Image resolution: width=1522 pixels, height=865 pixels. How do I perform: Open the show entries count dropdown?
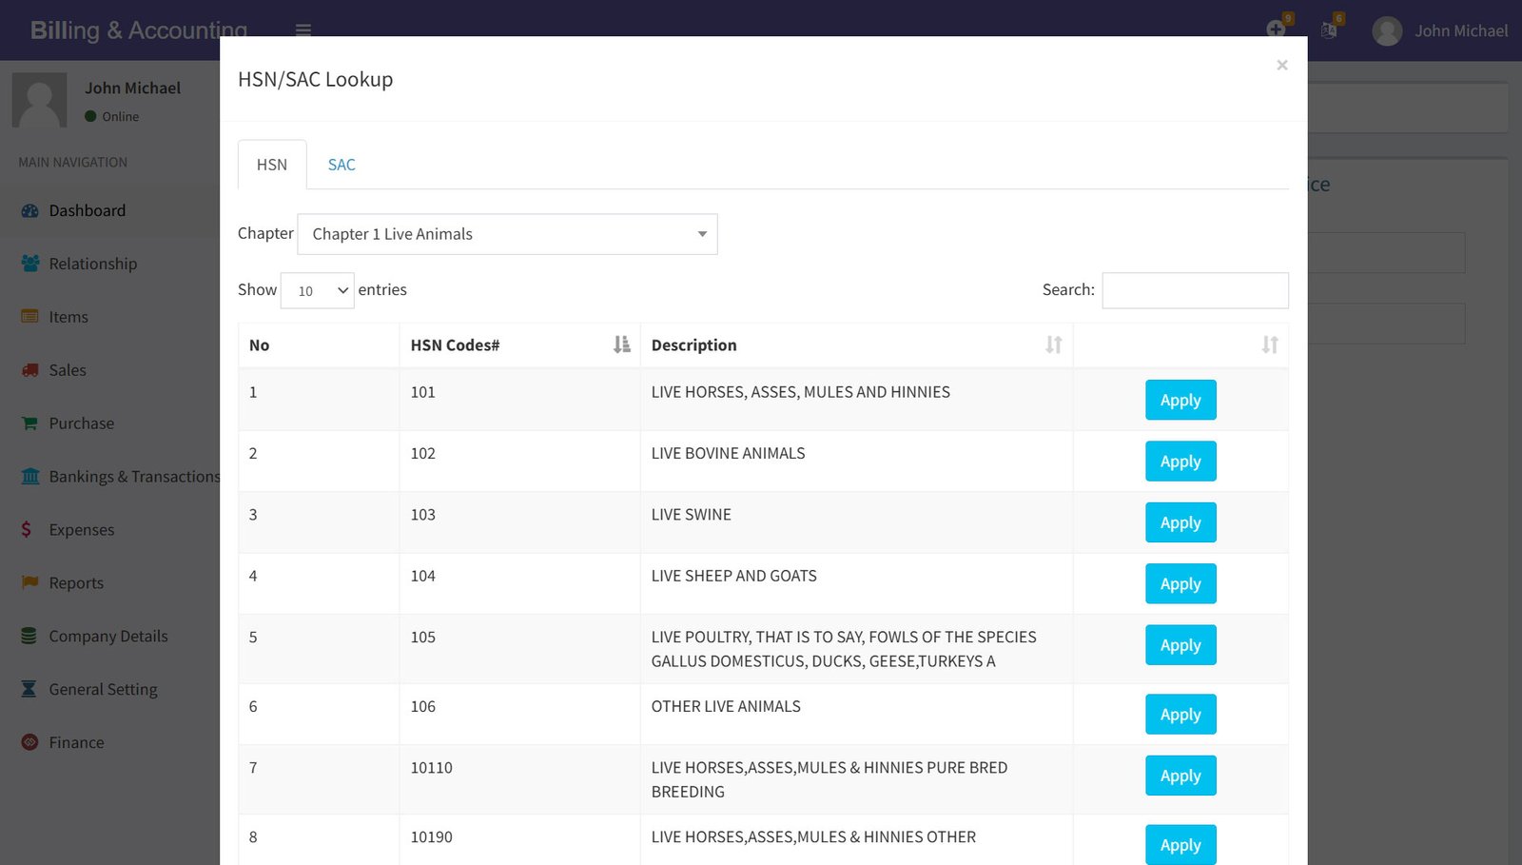pyautogui.click(x=317, y=290)
